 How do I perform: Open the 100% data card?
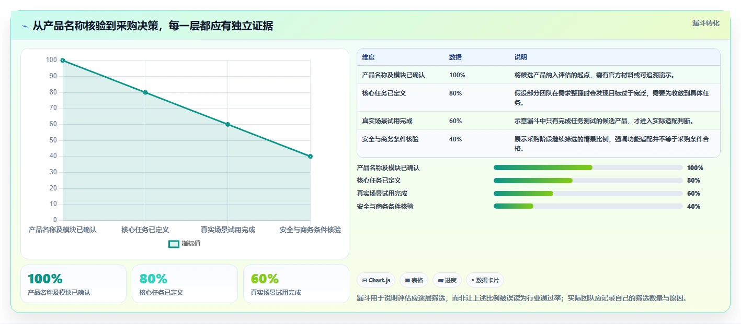click(x=74, y=284)
